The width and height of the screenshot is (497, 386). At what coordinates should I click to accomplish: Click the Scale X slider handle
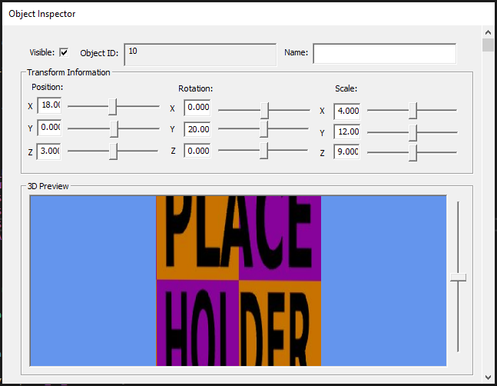point(413,111)
